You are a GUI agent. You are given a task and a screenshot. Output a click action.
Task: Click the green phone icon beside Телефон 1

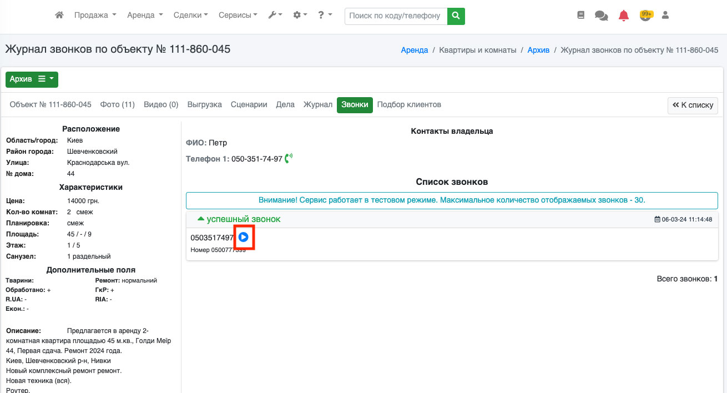[x=288, y=159]
